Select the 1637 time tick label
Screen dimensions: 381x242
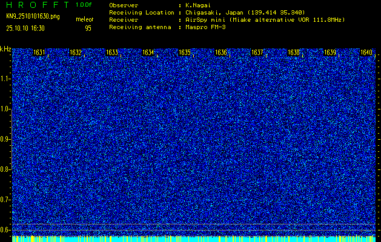(257, 53)
